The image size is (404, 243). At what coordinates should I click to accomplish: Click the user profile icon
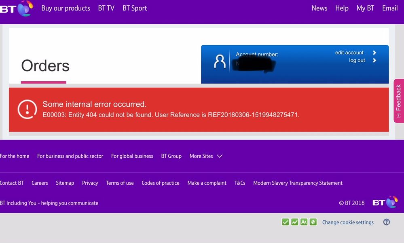click(220, 62)
